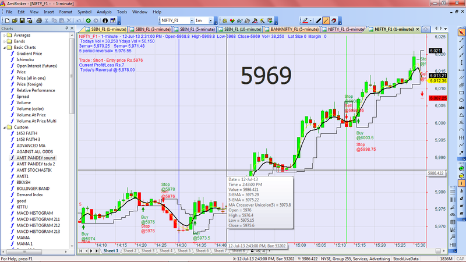The width and height of the screenshot is (466, 262).
Task: Select Sheet 5 tab
Action: [x=184, y=251]
